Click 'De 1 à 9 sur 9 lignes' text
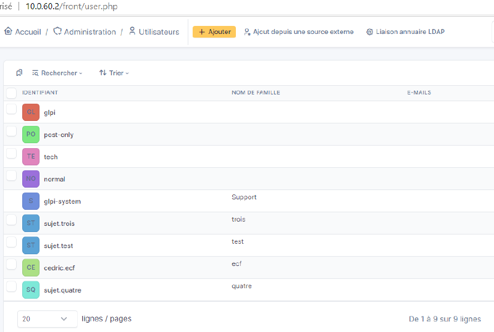 [445, 319]
